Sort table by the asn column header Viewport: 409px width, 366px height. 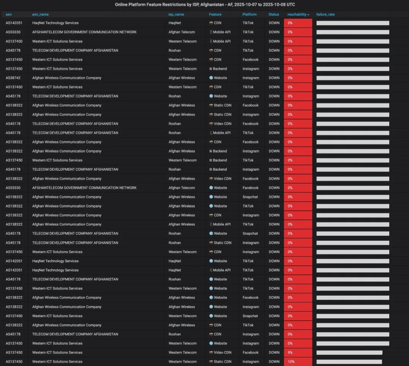(9, 14)
